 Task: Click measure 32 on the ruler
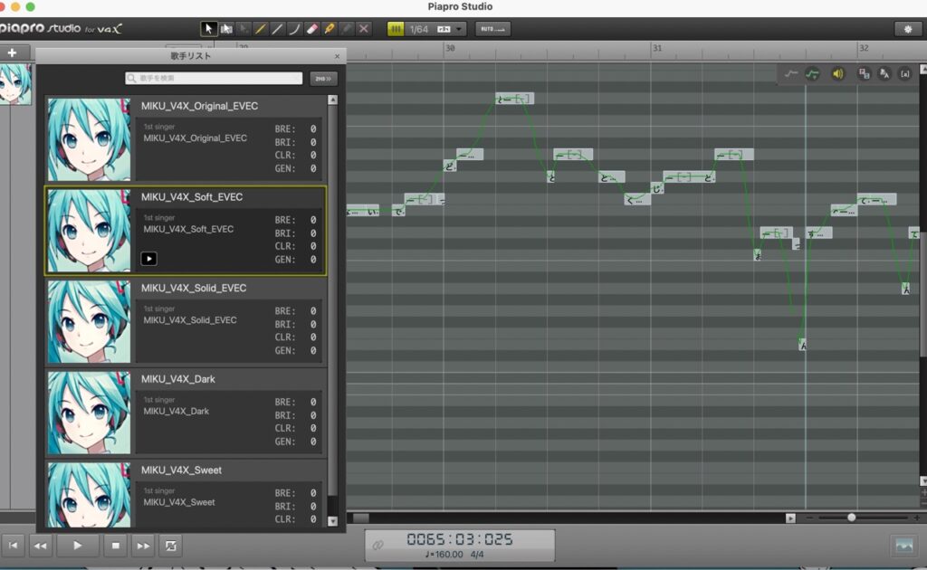tap(864, 48)
